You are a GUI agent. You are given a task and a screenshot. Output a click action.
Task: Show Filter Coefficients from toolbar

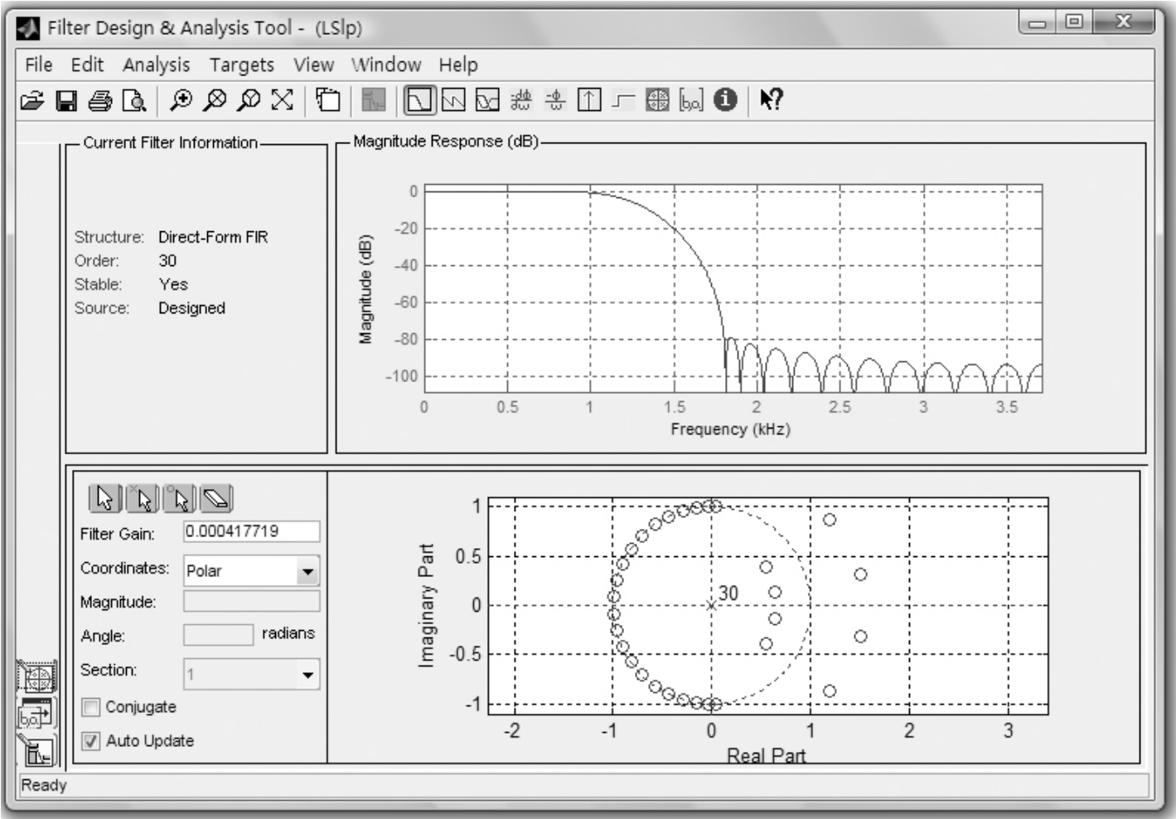click(x=691, y=101)
